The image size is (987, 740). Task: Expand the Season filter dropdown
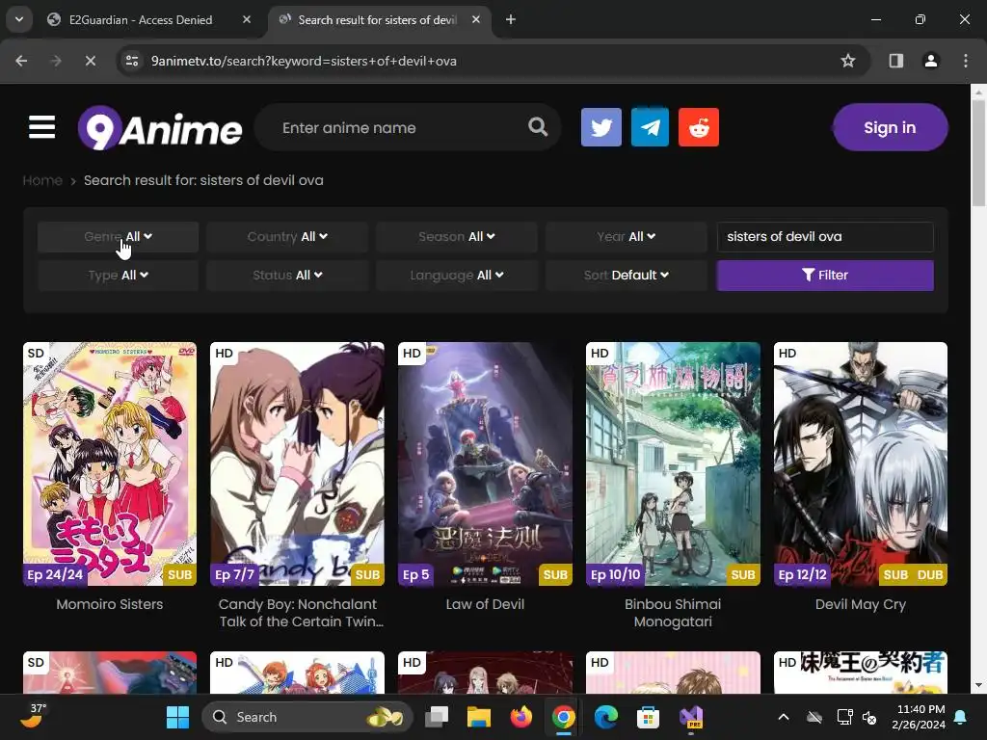(456, 237)
